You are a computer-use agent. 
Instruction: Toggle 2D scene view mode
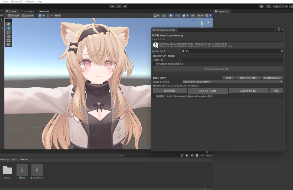tap(164, 16)
